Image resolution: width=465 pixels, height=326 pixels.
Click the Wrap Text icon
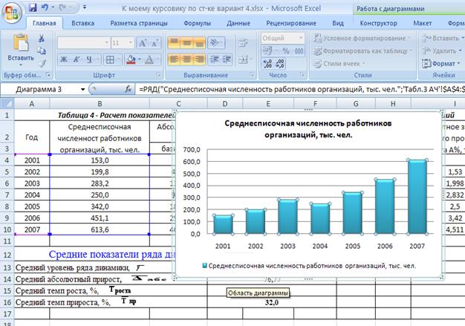tap(243, 43)
